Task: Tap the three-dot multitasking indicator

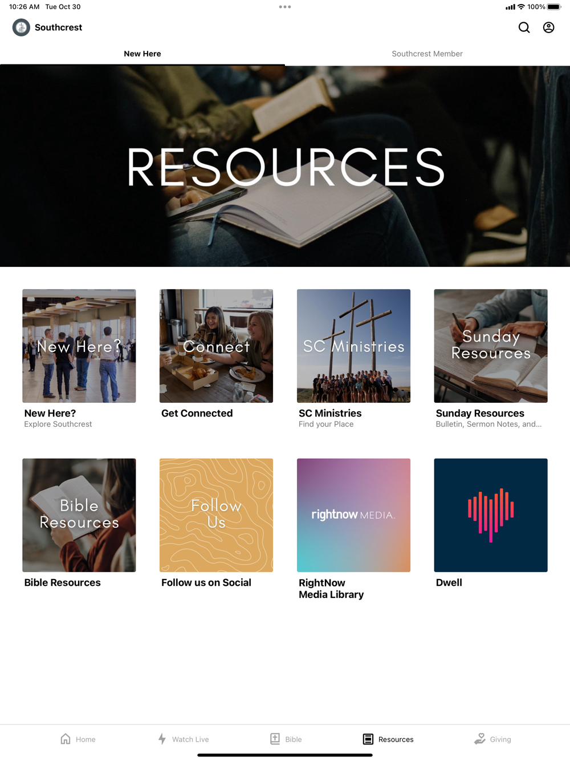Action: (x=285, y=7)
